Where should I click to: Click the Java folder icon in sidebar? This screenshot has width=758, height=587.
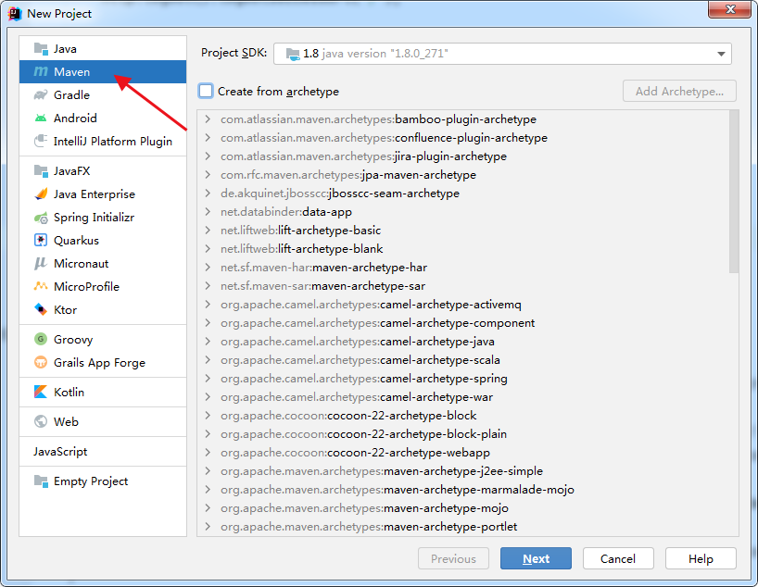click(41, 49)
